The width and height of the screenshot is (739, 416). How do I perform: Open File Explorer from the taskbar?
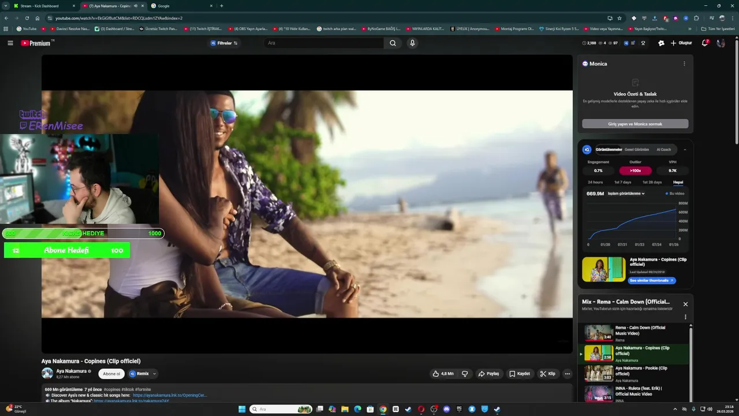(345, 409)
